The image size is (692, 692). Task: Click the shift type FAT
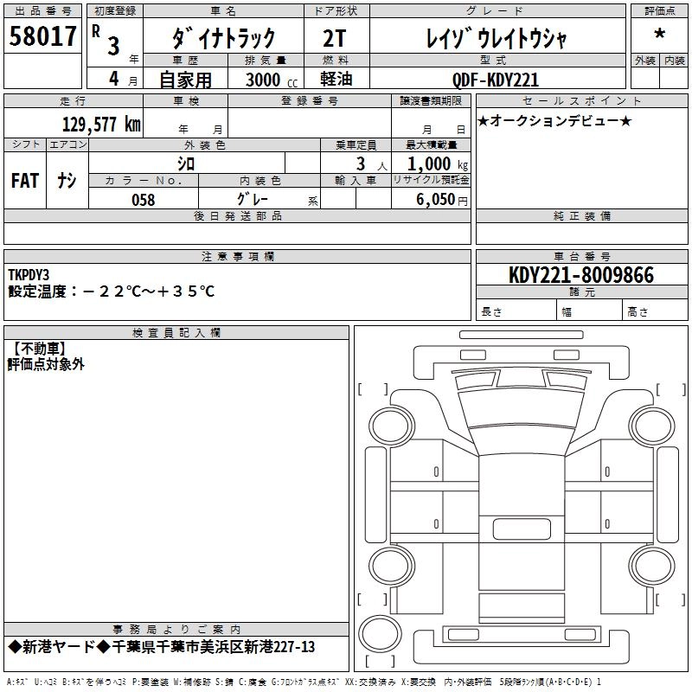pos(25,181)
